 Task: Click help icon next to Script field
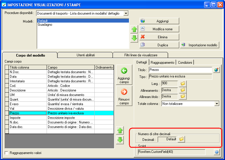click(x=217, y=152)
